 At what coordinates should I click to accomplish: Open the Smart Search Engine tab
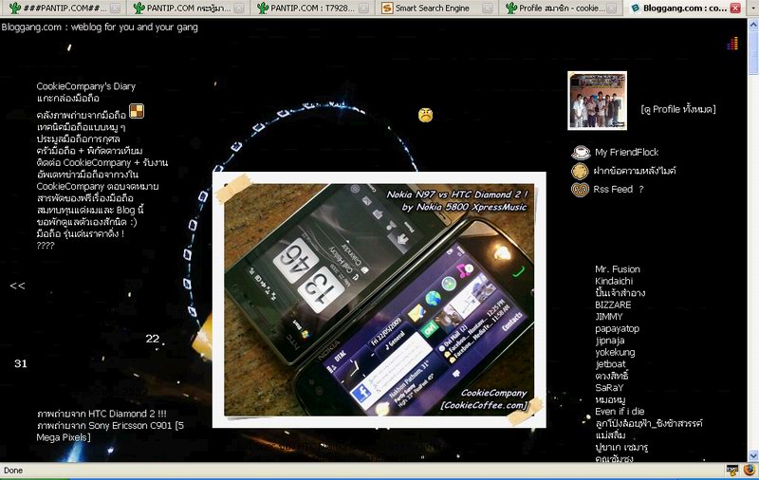click(435, 9)
